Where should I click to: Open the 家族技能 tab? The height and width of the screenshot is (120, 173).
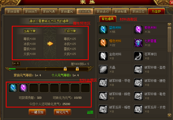click(x=85, y=11)
